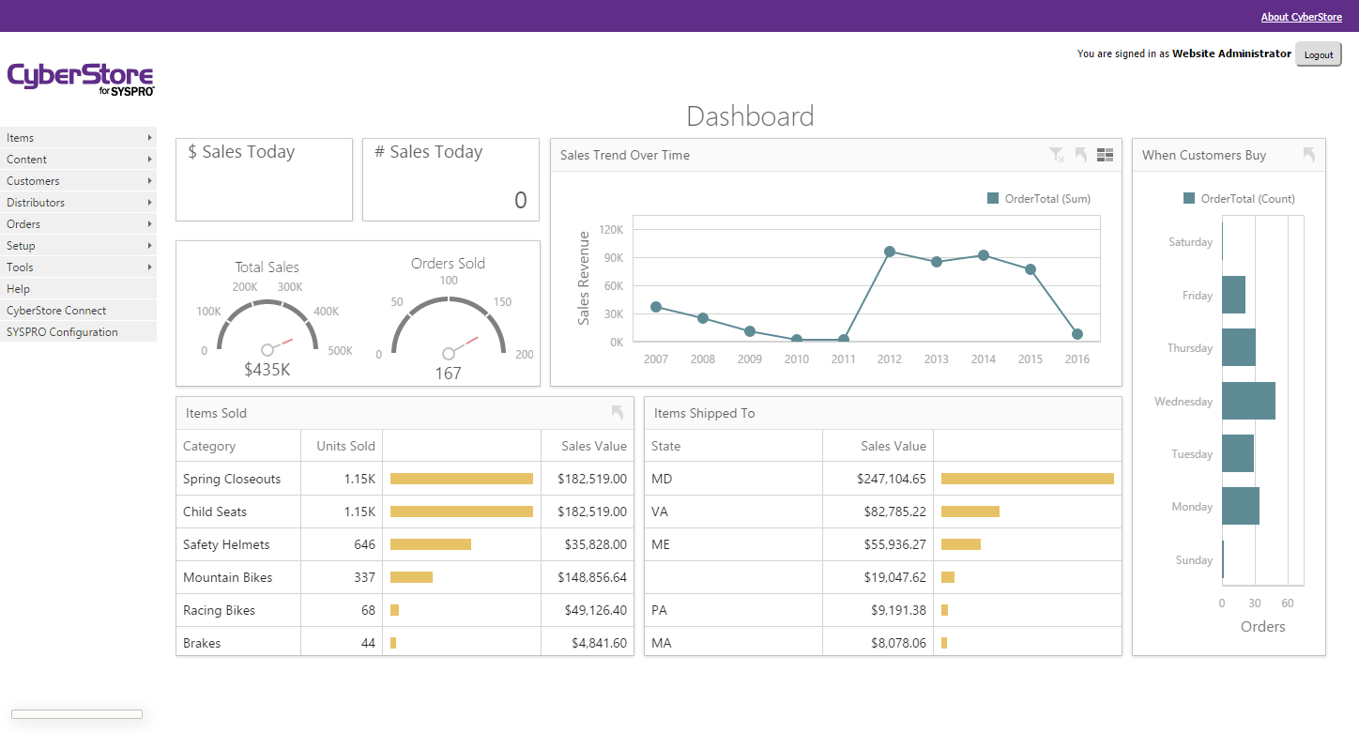Expand the Customers submenu arrow
The height and width of the screenshot is (733, 1359).
(x=149, y=181)
